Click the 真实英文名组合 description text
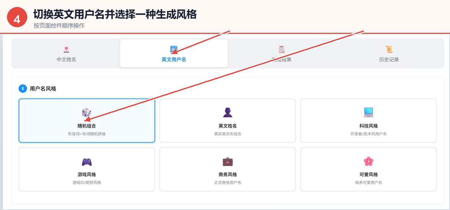The height and width of the screenshot is (210, 450). coord(228,134)
